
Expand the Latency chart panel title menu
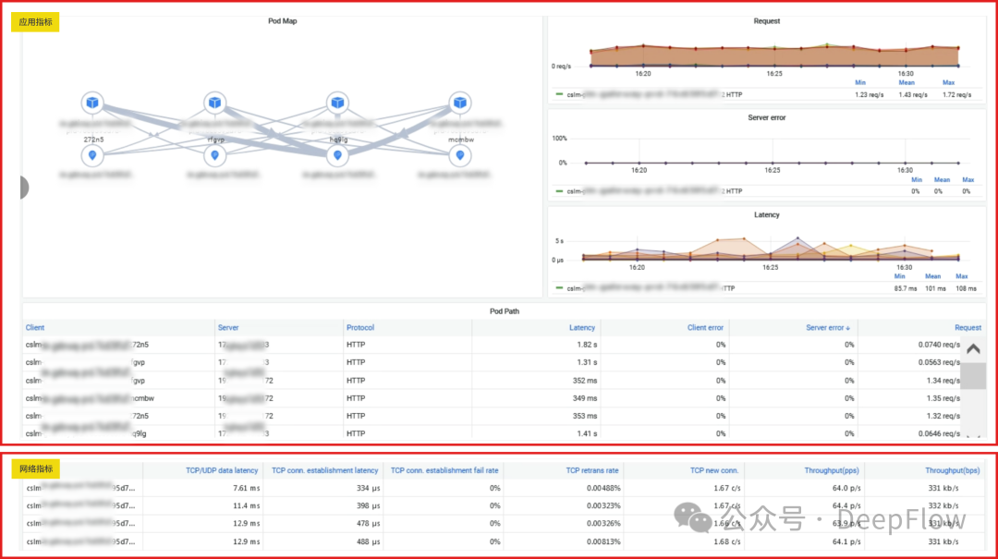click(766, 214)
